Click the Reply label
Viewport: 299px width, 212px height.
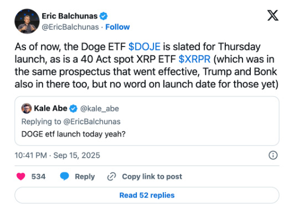(x=85, y=177)
